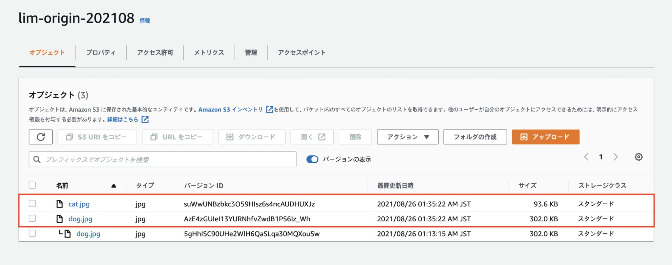The height and width of the screenshot is (265, 672).
Task: Select the cat.jpg row checkbox
Action: coord(32,204)
